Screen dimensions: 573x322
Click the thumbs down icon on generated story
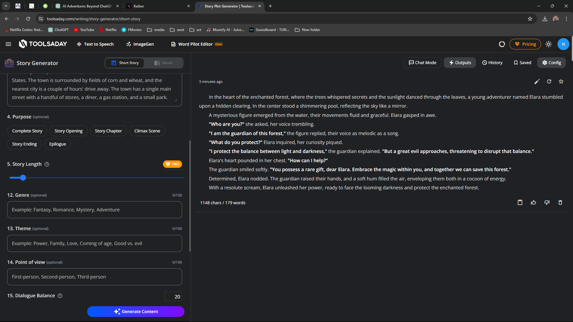(x=547, y=202)
